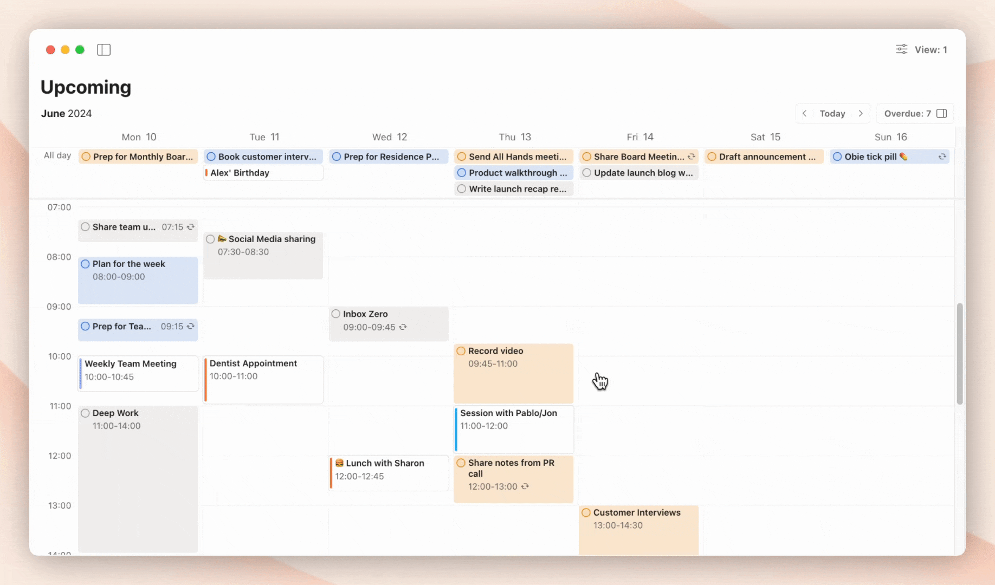
Task: Click the repeat icon on Share team update
Action: tap(191, 227)
